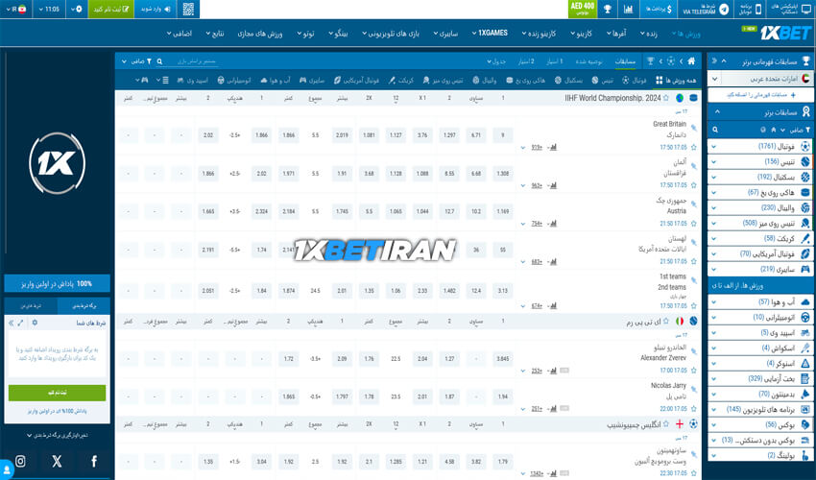Go to home icon in events toolbar
816x480 pixels.
pos(691,61)
